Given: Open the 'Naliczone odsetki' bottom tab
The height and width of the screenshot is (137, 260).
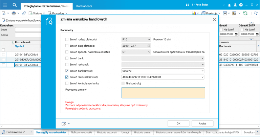Looking at the screenshot, I should point(81,132).
